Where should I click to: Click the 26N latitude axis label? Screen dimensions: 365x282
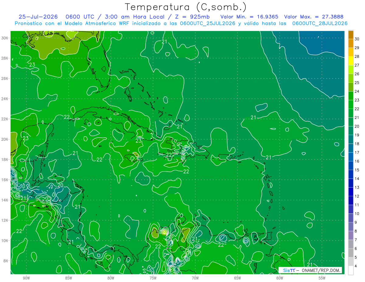[x=5, y=78]
